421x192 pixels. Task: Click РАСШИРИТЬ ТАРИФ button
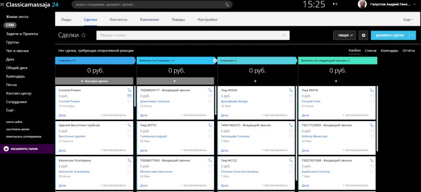coord(27,148)
